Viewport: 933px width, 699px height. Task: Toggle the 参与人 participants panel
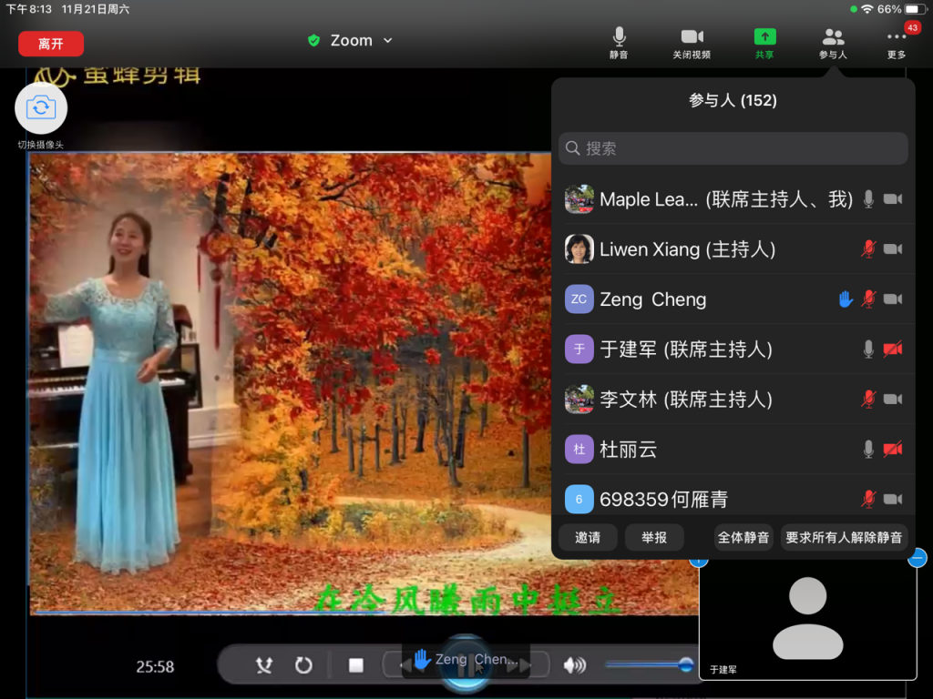833,43
